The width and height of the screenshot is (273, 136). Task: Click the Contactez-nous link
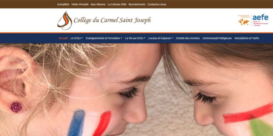pos(157,5)
